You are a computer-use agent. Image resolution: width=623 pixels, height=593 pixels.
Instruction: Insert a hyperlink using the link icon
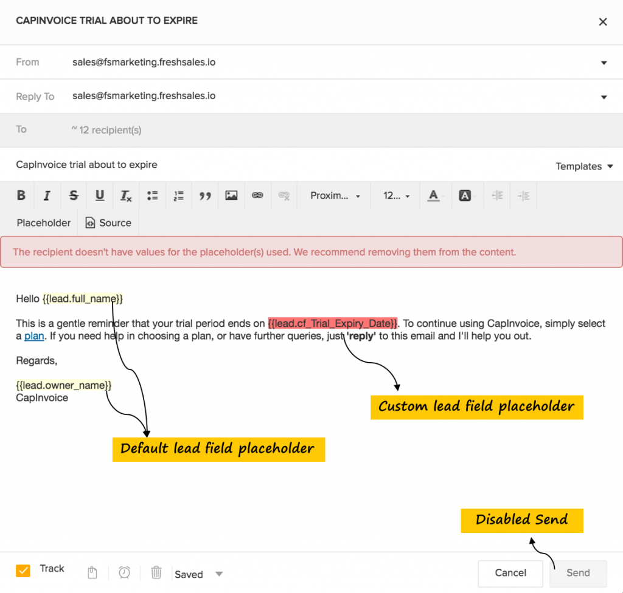[257, 195]
